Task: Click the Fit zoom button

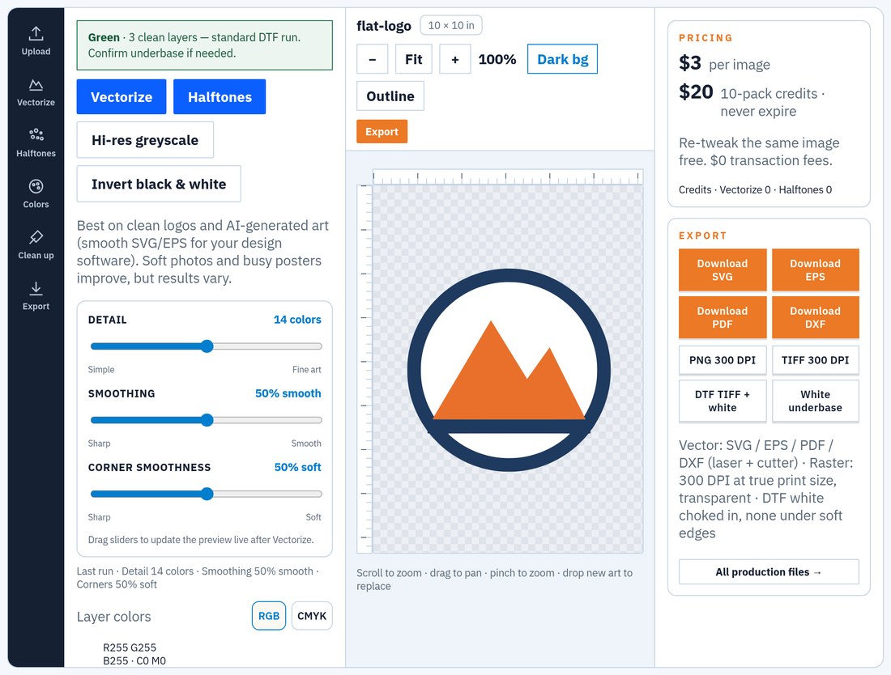Action: [414, 59]
